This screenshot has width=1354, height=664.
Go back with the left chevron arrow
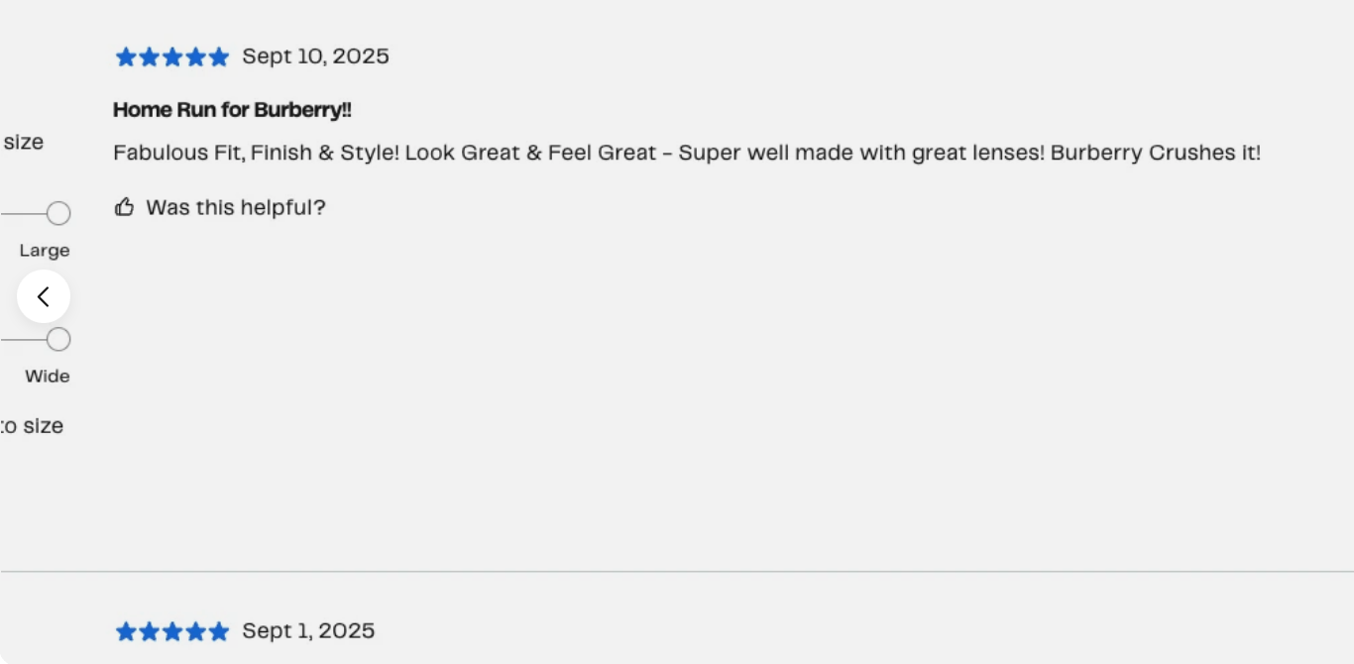(x=44, y=296)
